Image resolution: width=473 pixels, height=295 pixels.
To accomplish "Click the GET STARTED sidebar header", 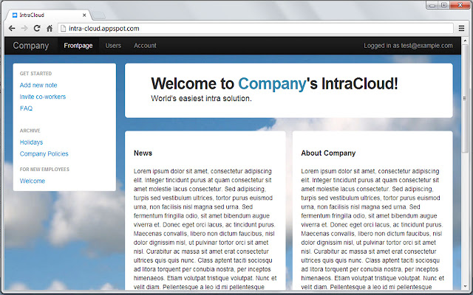I will pyautogui.click(x=35, y=74).
